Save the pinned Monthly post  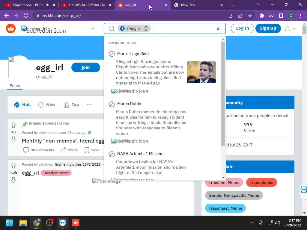pyautogui.click(x=92, y=150)
